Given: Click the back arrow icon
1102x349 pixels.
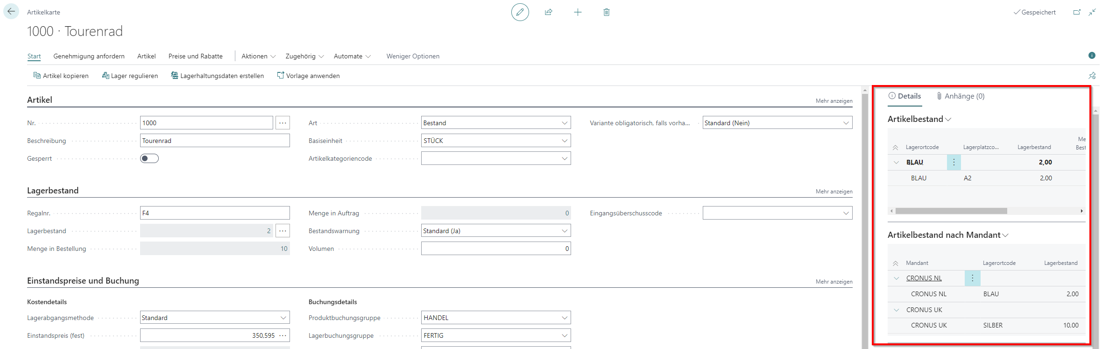Looking at the screenshot, I should click(11, 12).
